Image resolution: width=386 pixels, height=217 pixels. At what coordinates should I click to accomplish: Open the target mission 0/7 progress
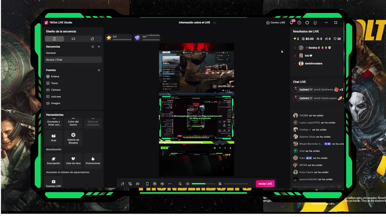click(x=147, y=38)
